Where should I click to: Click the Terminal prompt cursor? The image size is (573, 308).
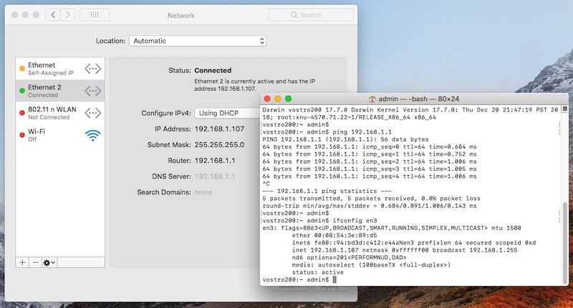(334, 279)
